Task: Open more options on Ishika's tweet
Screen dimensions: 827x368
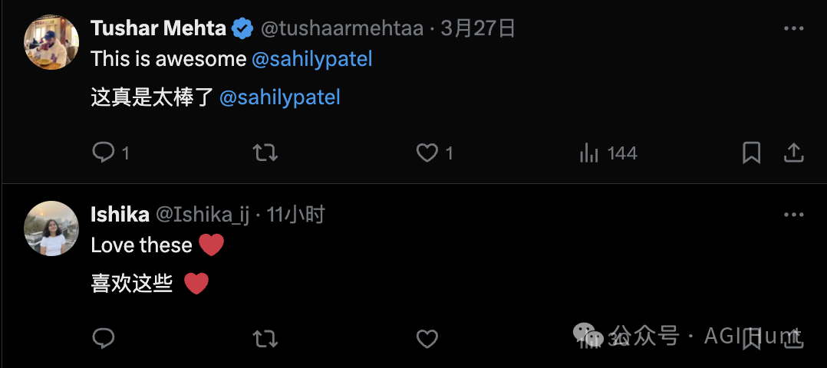Action: click(793, 215)
